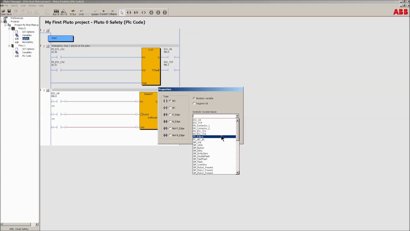Select the F function block tool
This screenshot has height=231, width=410.
point(158,13)
